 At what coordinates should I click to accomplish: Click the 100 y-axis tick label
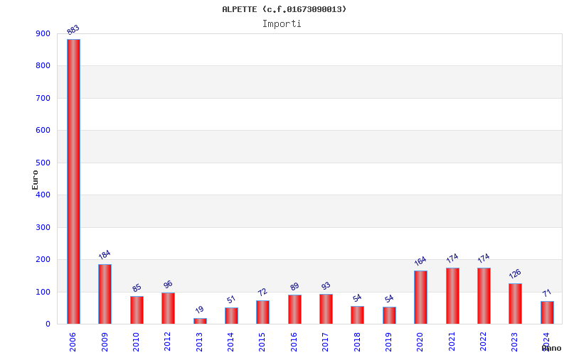43,292
